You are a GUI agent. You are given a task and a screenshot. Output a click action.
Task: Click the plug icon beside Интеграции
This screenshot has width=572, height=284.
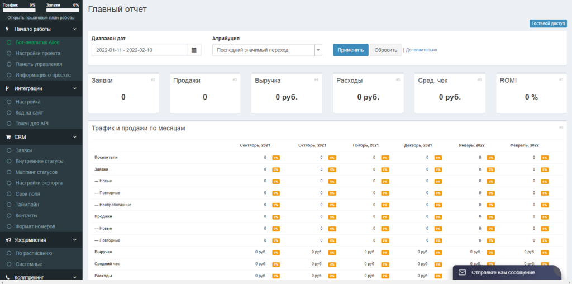pyautogui.click(x=7, y=88)
